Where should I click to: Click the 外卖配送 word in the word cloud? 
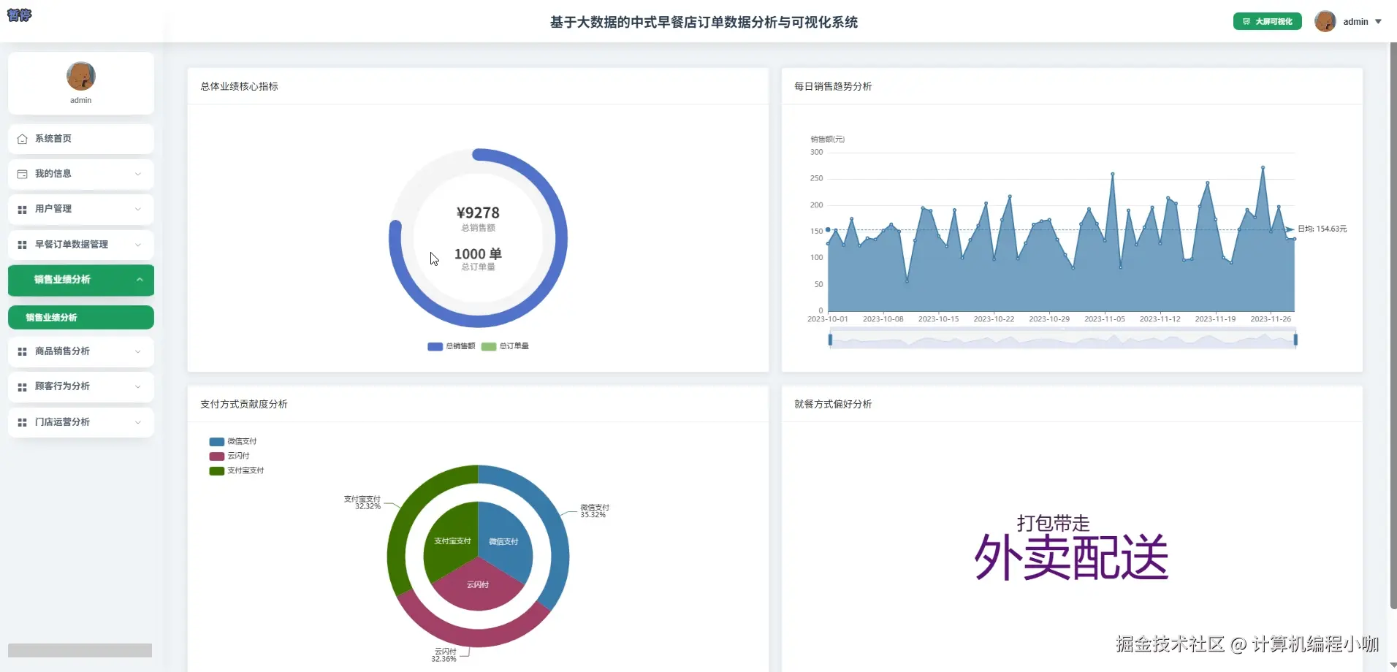pyautogui.click(x=1071, y=557)
